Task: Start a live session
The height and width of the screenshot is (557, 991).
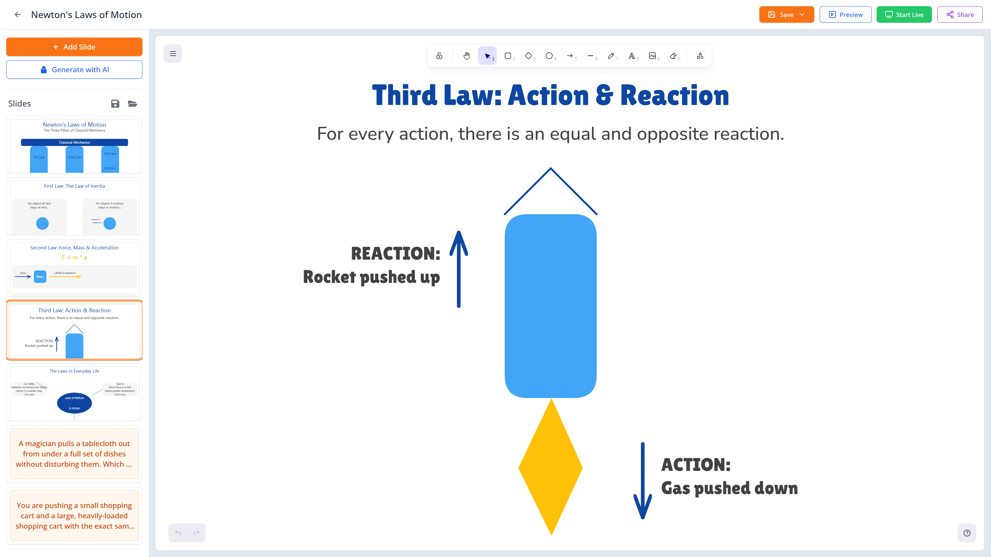Action: tap(904, 14)
